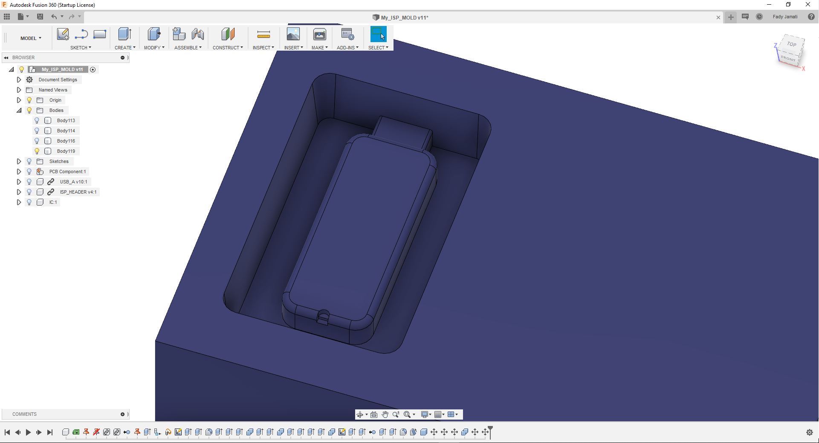This screenshot has width=819, height=443.
Task: Toggle visibility of Body114
Action: click(37, 131)
